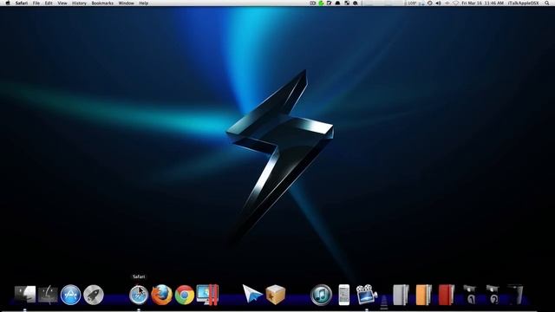Open the Apple menu
This screenshot has height=312, width=555.
[x=8, y=3]
